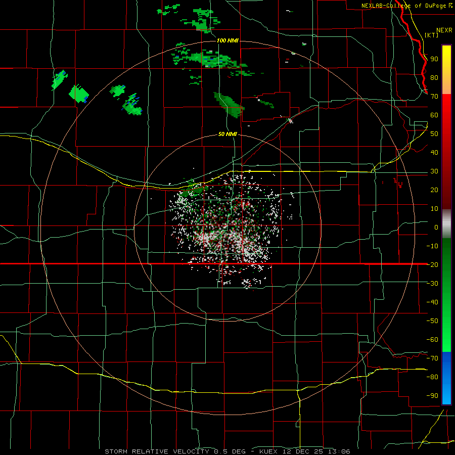The image size is (455, 455).
Task: Select the 100 NMI range ring label
Action: tap(228, 40)
